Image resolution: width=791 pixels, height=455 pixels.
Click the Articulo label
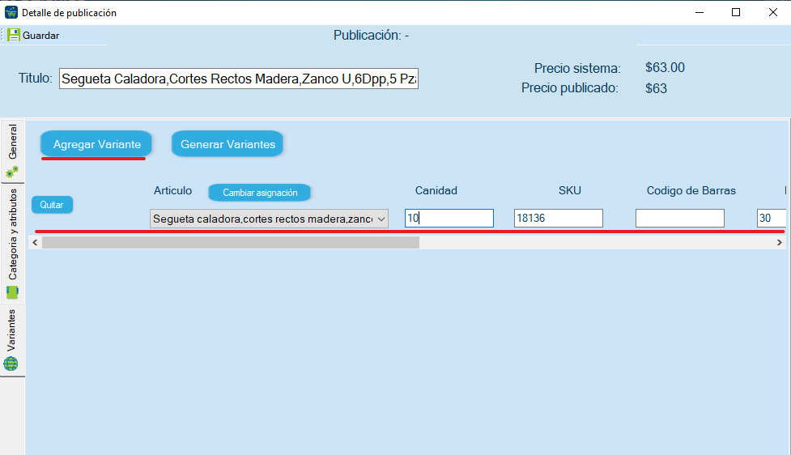point(172,191)
